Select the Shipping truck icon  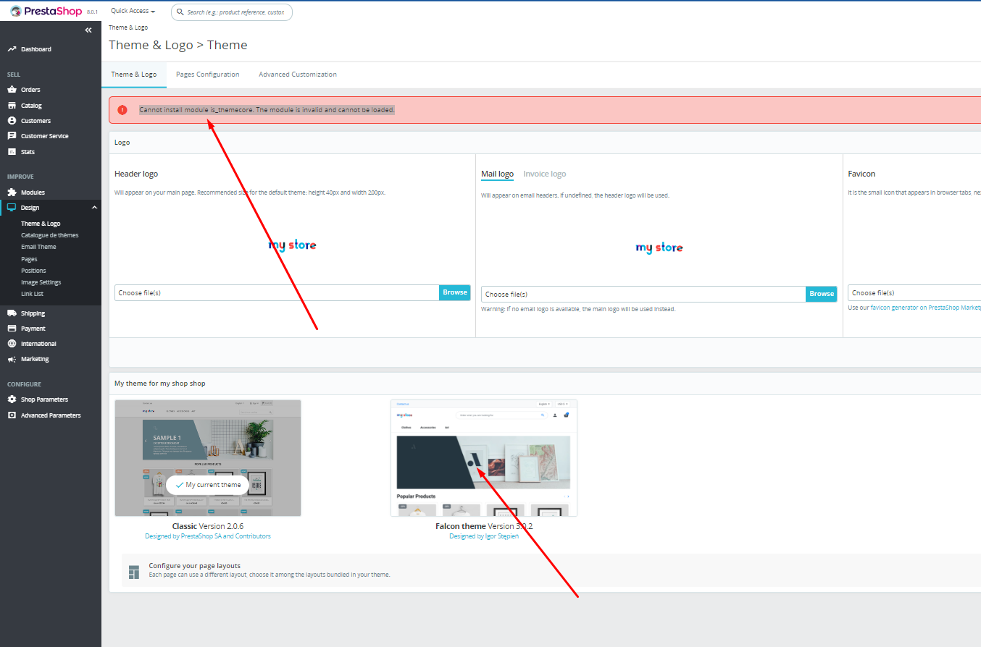tap(11, 313)
